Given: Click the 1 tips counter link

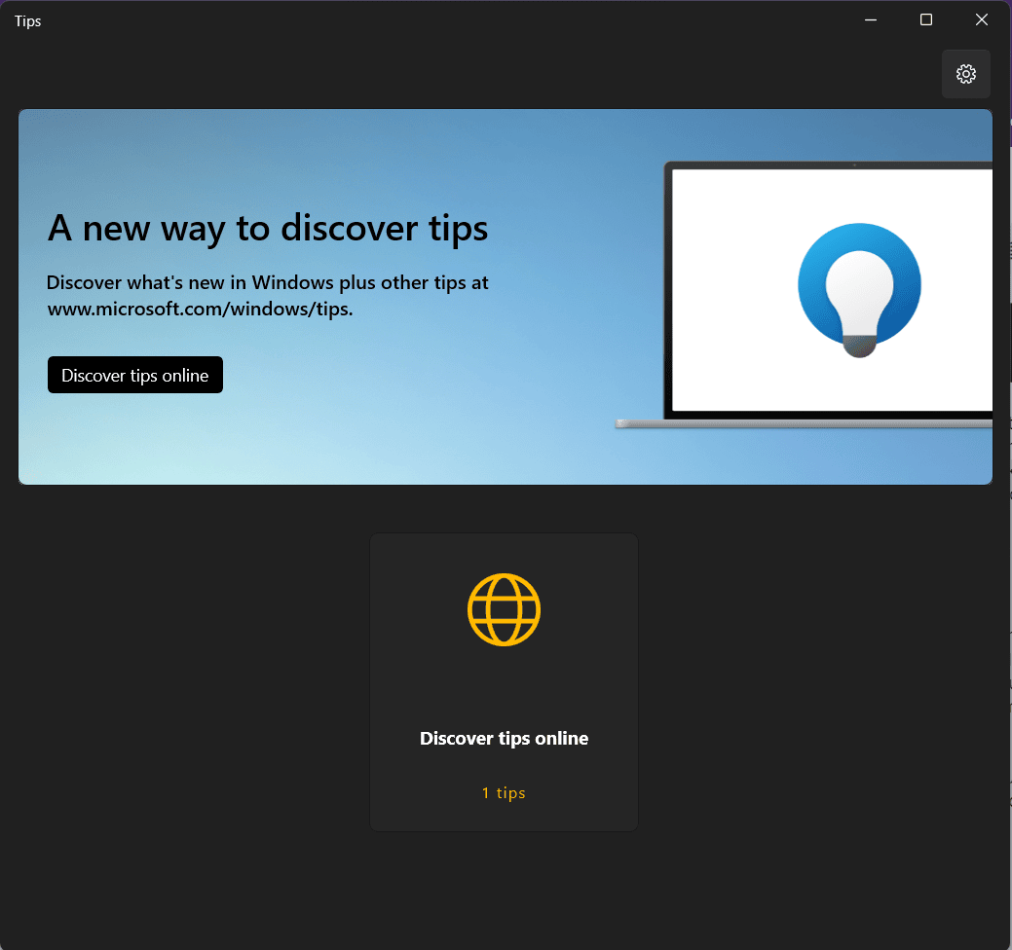Looking at the screenshot, I should tap(504, 792).
